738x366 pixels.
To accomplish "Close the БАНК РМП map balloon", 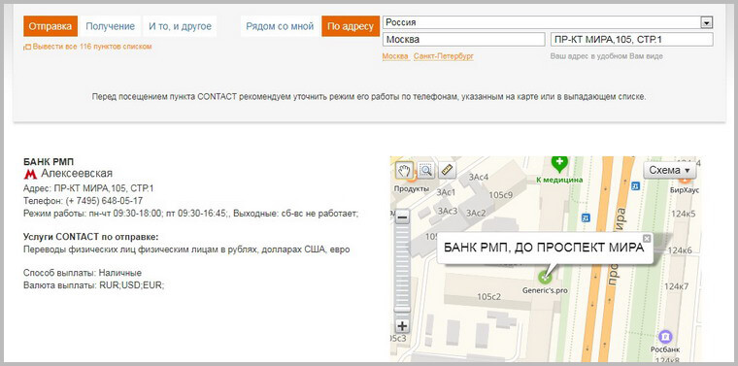I will 647,239.
